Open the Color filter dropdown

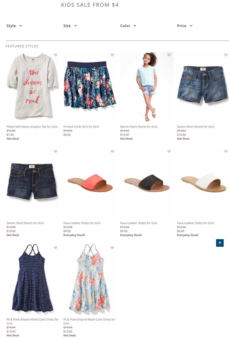coord(128,26)
